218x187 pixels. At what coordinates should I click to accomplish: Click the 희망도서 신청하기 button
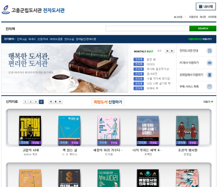coord(108,102)
